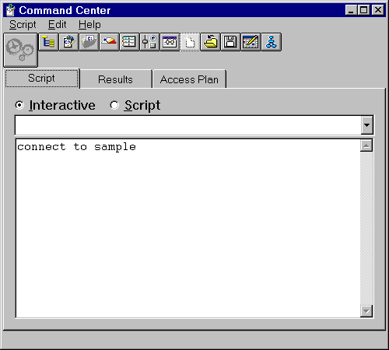Open the Control Center tree icon
389x350 pixels.
point(48,42)
